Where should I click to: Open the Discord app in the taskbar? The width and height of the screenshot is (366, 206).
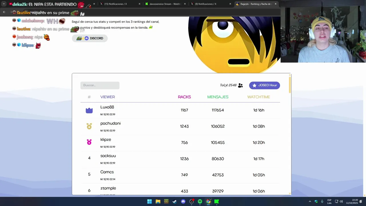tap(183, 201)
